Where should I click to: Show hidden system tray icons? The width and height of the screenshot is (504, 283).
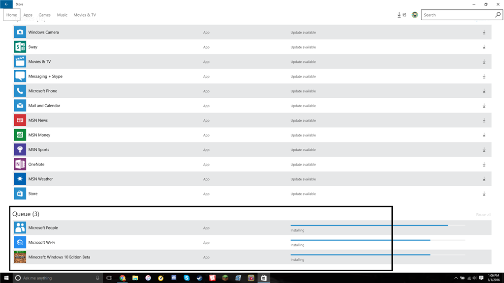click(x=456, y=278)
